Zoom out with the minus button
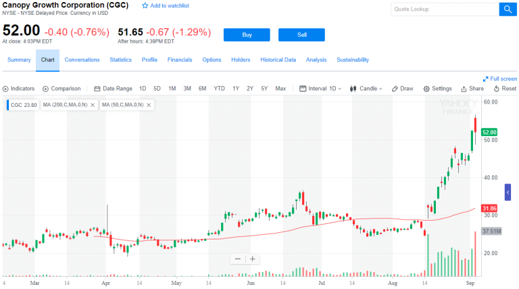 tap(238, 259)
